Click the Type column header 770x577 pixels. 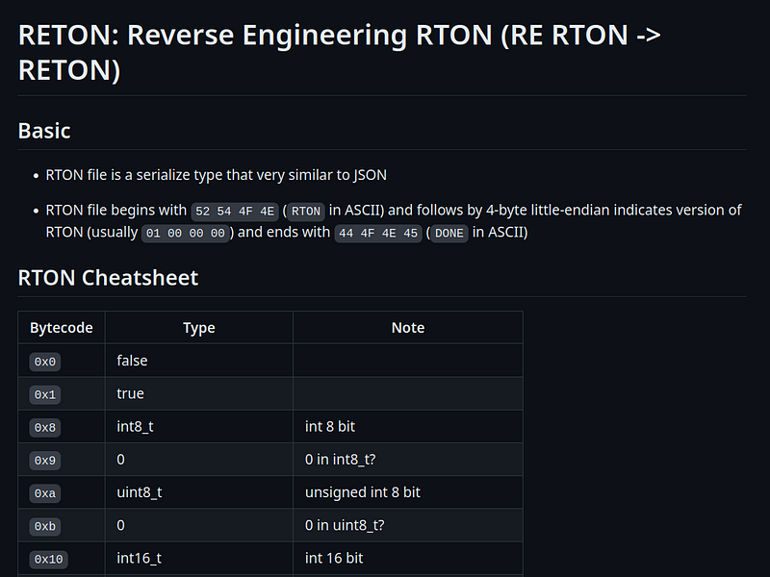coord(198,328)
